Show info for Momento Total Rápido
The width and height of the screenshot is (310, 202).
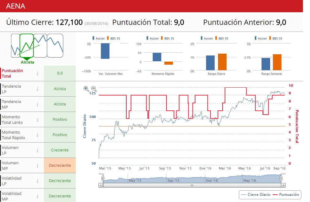tap(37, 135)
